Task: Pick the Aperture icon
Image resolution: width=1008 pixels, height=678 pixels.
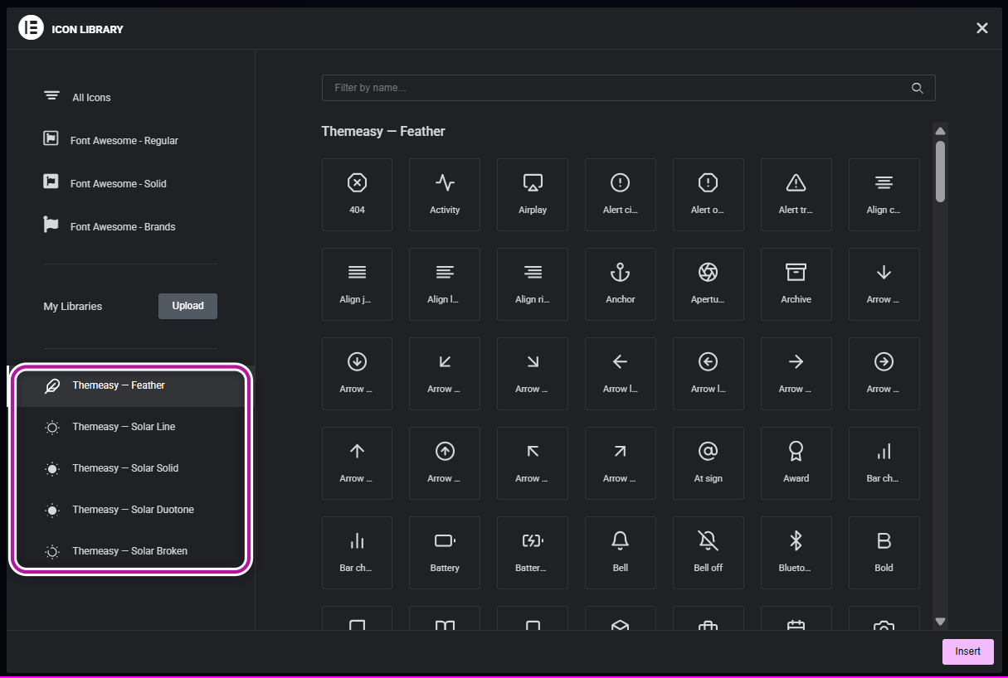Action: point(709,284)
